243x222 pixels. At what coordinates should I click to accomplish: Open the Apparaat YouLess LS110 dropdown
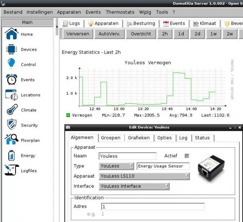point(144,176)
